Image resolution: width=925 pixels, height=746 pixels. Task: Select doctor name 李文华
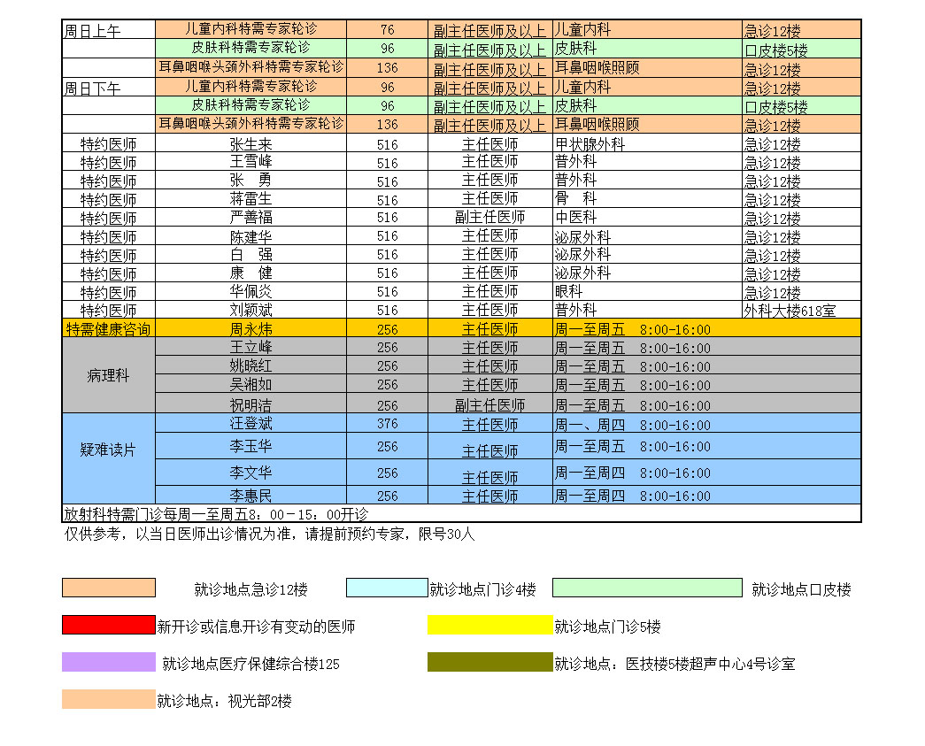[251, 473]
